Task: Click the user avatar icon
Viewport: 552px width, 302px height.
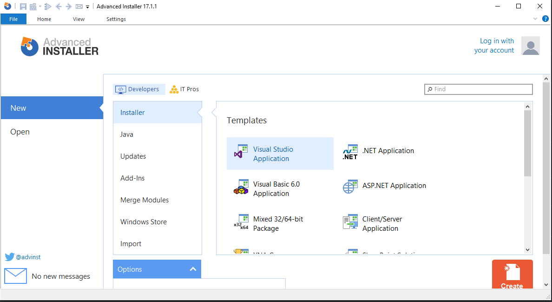Action: click(531, 46)
